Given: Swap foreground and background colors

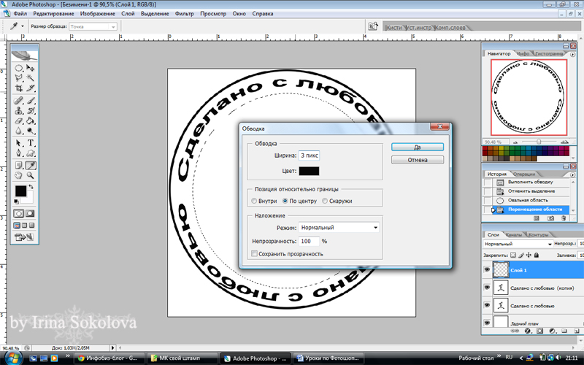Looking at the screenshot, I should [31, 187].
